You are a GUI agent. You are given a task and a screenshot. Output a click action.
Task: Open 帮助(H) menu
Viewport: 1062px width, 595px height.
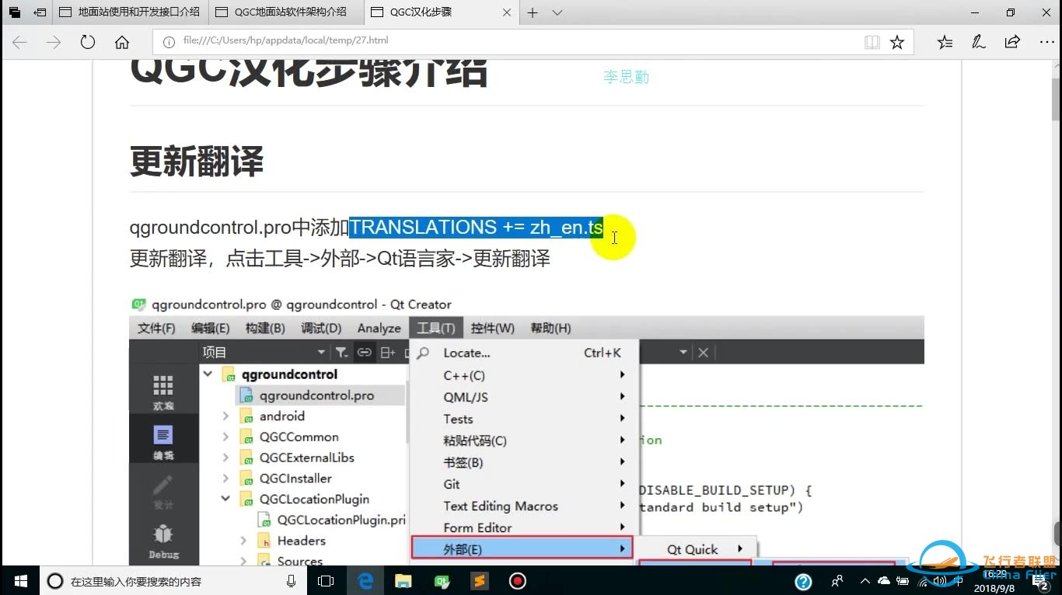550,328
